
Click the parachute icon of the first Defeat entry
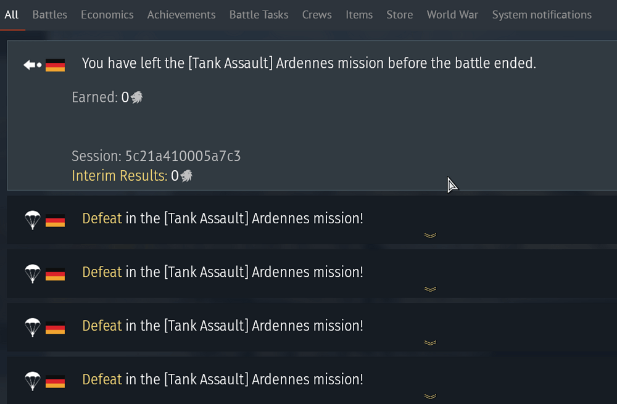pyautogui.click(x=32, y=220)
